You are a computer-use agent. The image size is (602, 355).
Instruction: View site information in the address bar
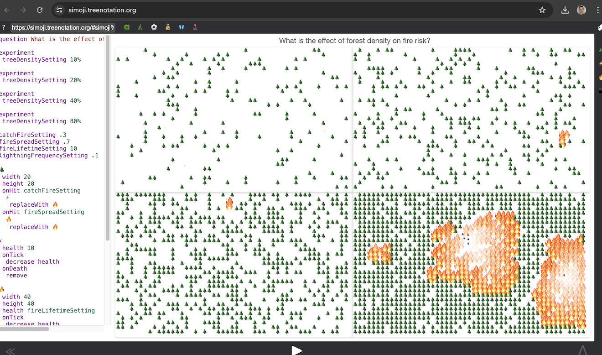pyautogui.click(x=59, y=10)
